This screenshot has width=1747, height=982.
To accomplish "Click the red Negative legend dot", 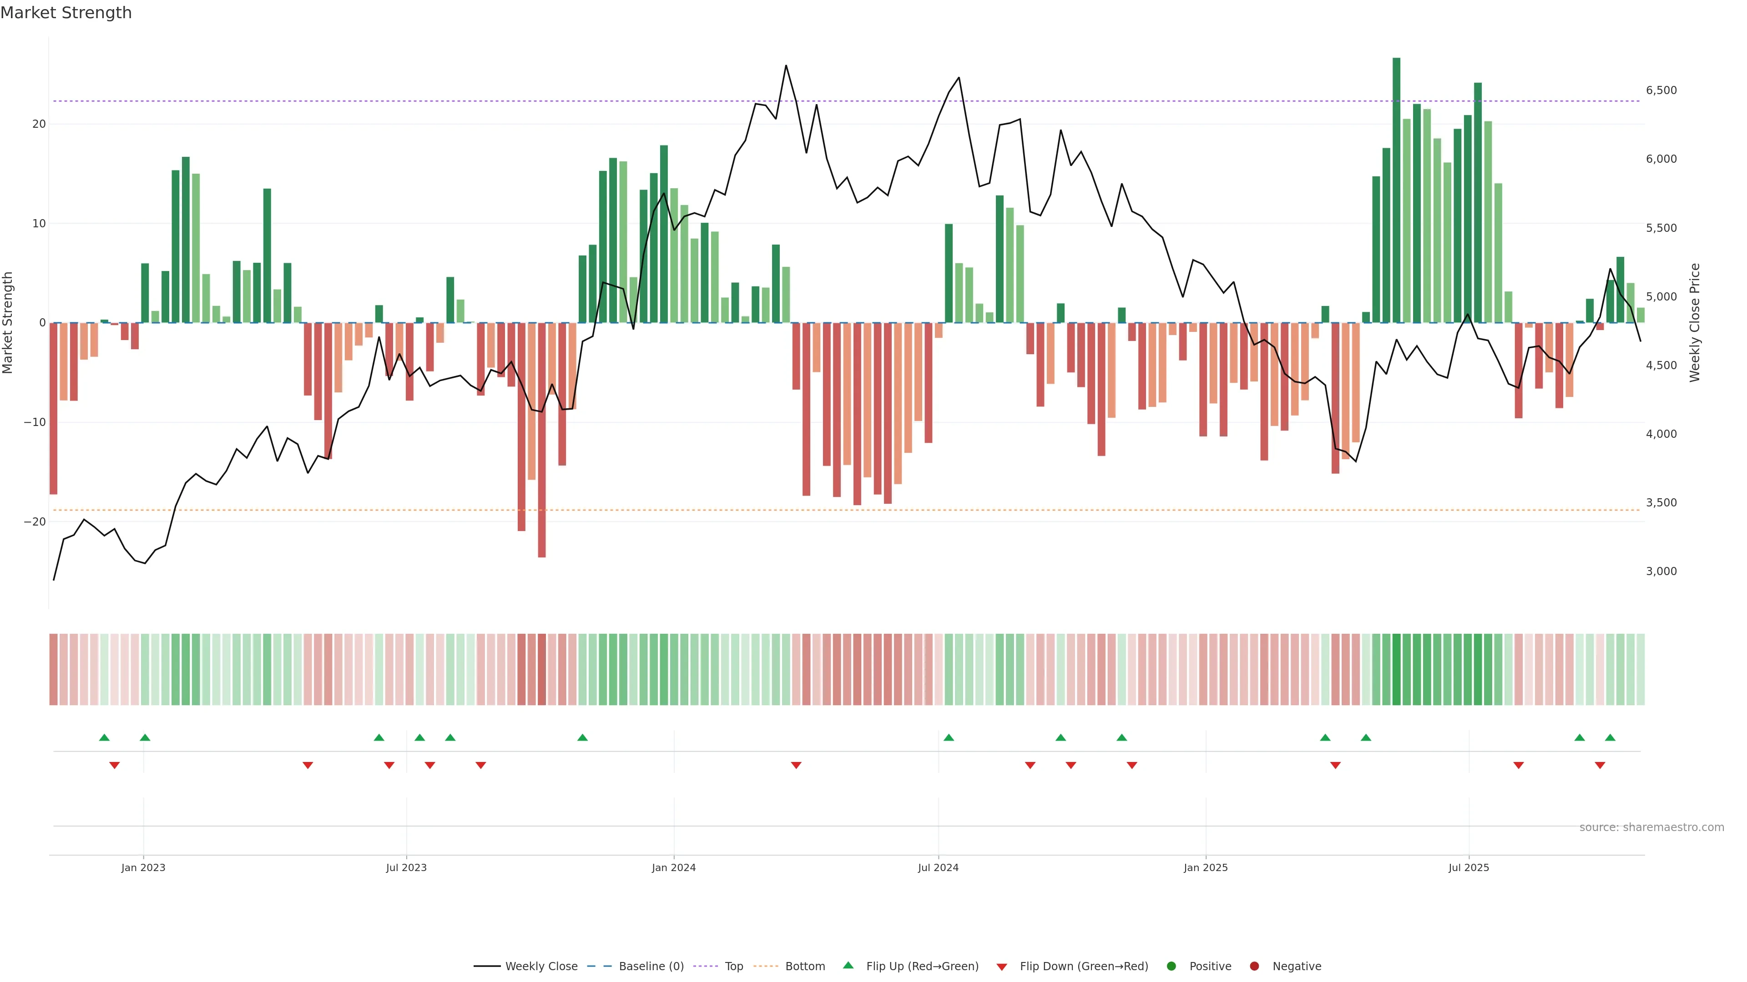I will pos(1254,967).
